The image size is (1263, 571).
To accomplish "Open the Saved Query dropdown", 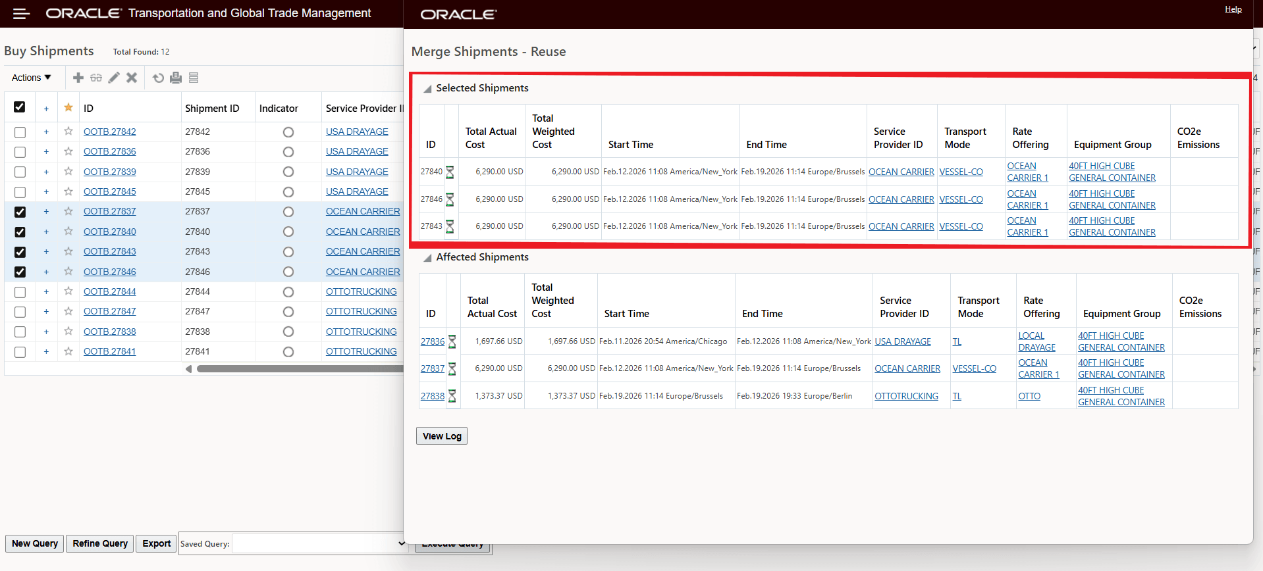I will [x=320, y=543].
